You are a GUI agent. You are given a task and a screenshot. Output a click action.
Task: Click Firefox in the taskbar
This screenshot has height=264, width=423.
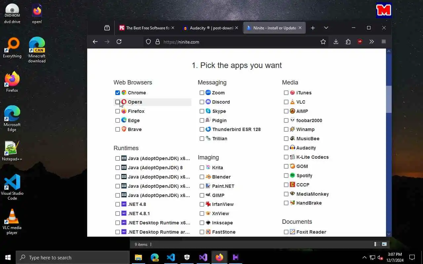[219, 257]
